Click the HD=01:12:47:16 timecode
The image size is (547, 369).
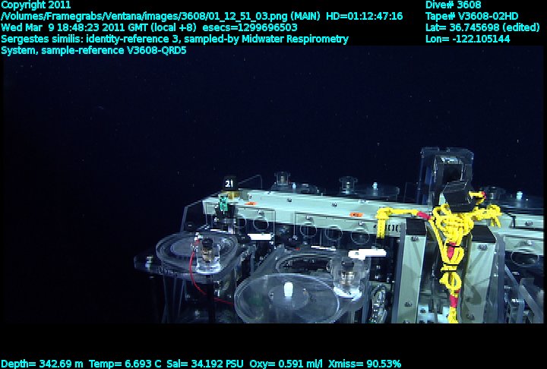pos(364,16)
